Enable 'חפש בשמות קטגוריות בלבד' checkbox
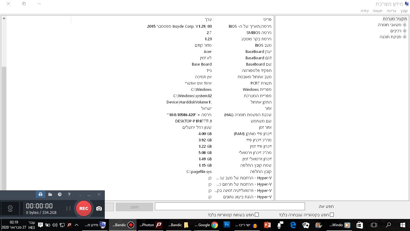Viewport: 410px width, 231px height. tap(257, 215)
